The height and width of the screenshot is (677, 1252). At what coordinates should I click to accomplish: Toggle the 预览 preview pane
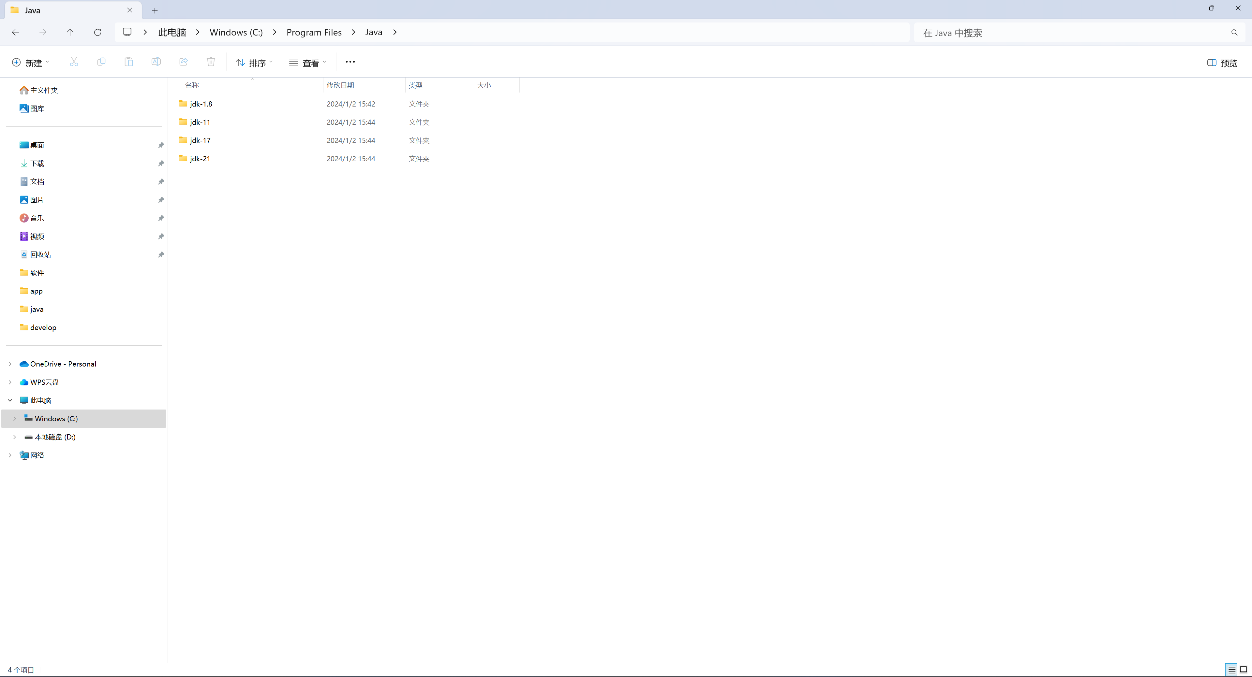tap(1222, 63)
